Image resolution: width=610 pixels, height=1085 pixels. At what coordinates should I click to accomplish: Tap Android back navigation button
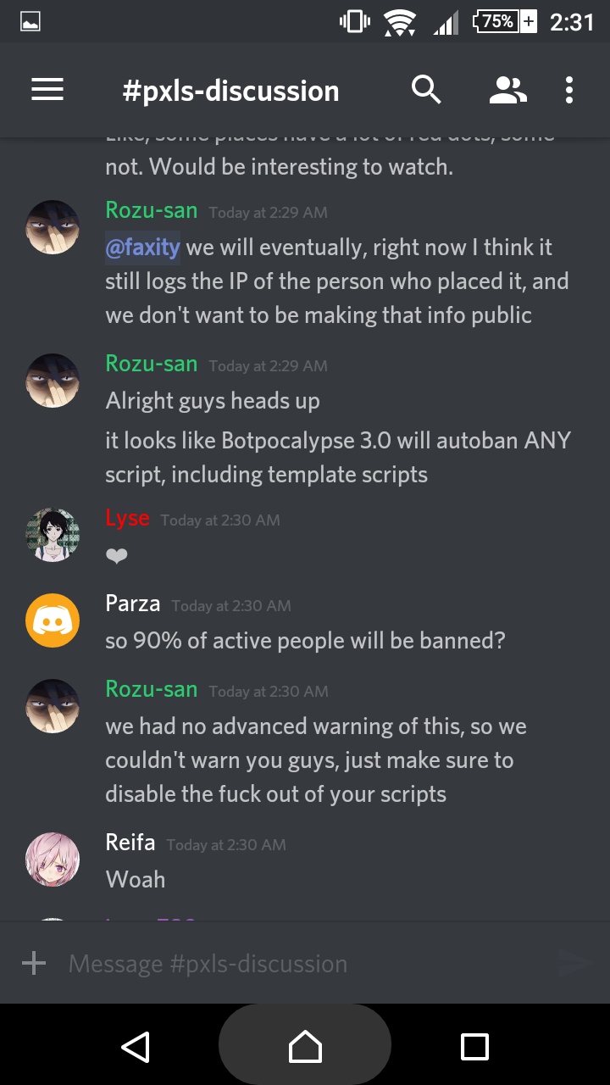pyautogui.click(x=136, y=1047)
